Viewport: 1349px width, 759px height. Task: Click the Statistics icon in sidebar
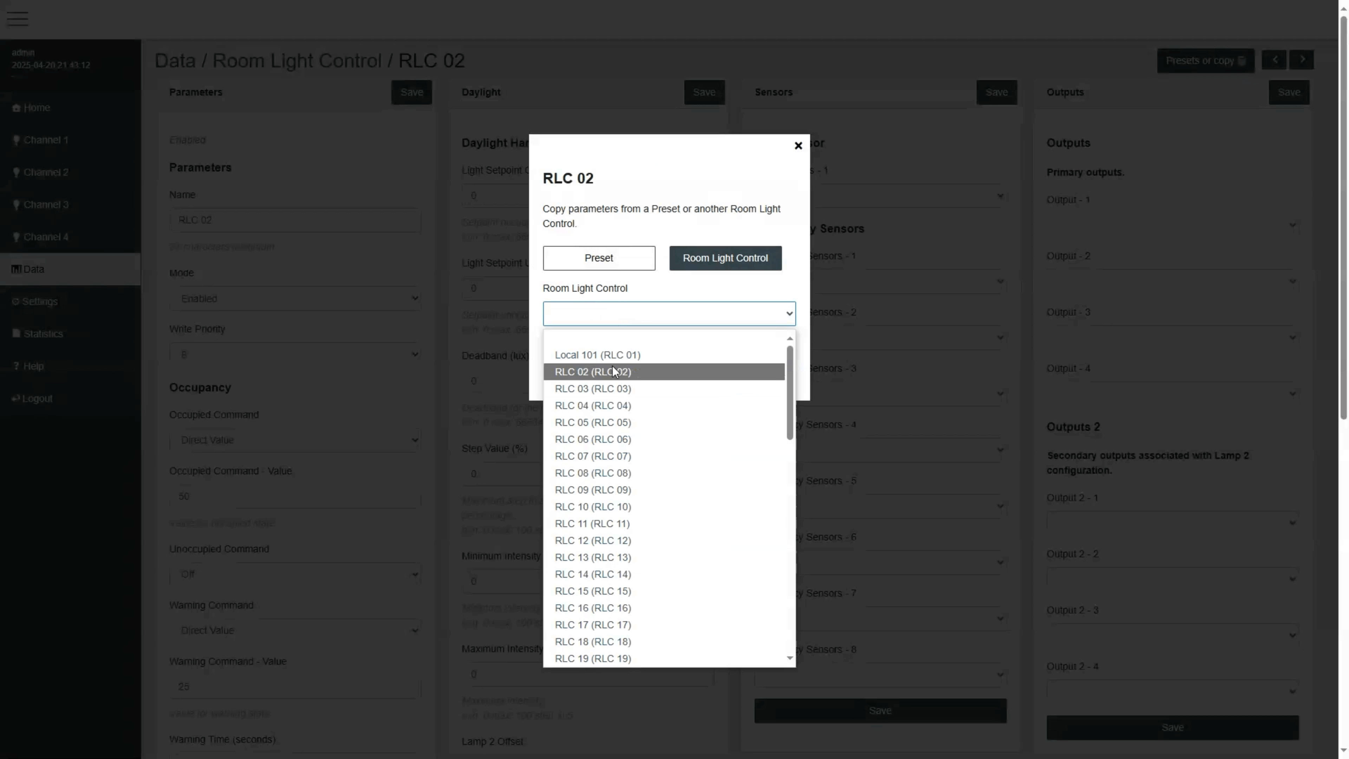pyautogui.click(x=16, y=334)
